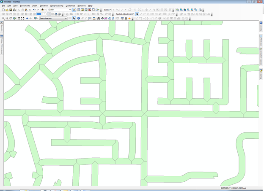Click the Add Data button
The image size is (264, 191).
43,10
